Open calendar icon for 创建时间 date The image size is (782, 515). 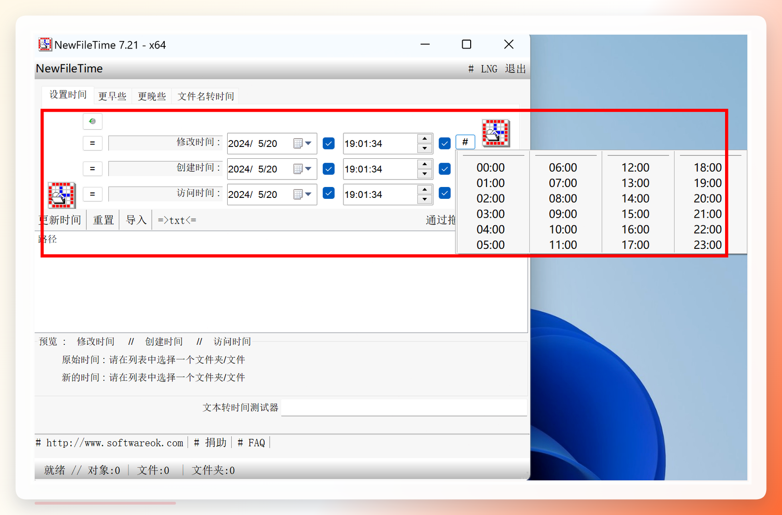point(298,169)
